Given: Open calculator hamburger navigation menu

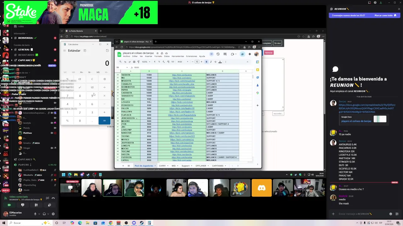Looking at the screenshot, I should (x=65, y=51).
